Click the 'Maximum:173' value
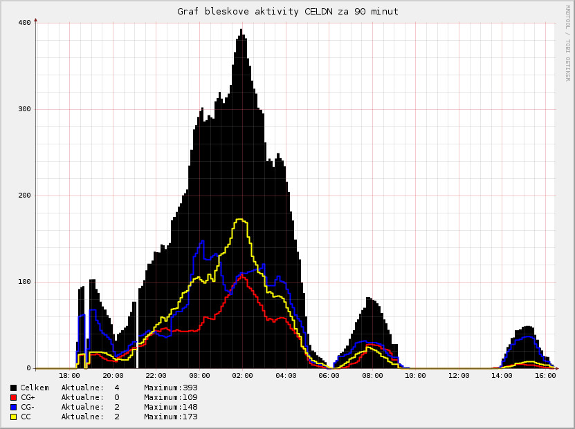This screenshot has width=575, height=429. pos(171,417)
